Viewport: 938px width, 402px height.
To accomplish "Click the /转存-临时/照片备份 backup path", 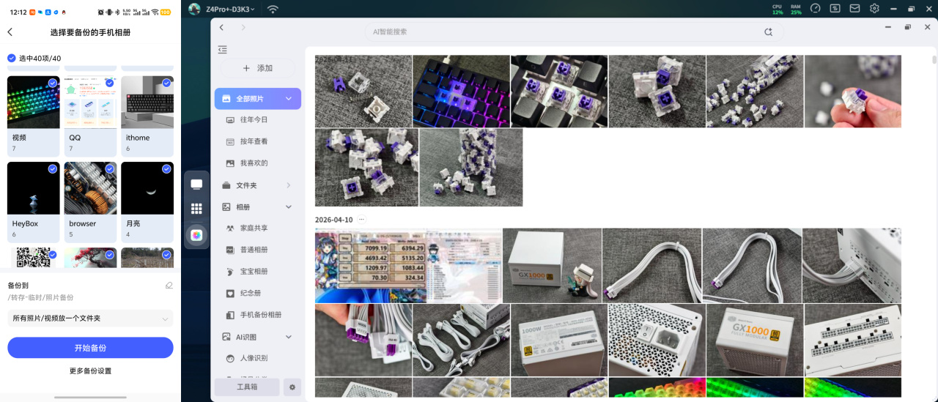I will pos(40,297).
